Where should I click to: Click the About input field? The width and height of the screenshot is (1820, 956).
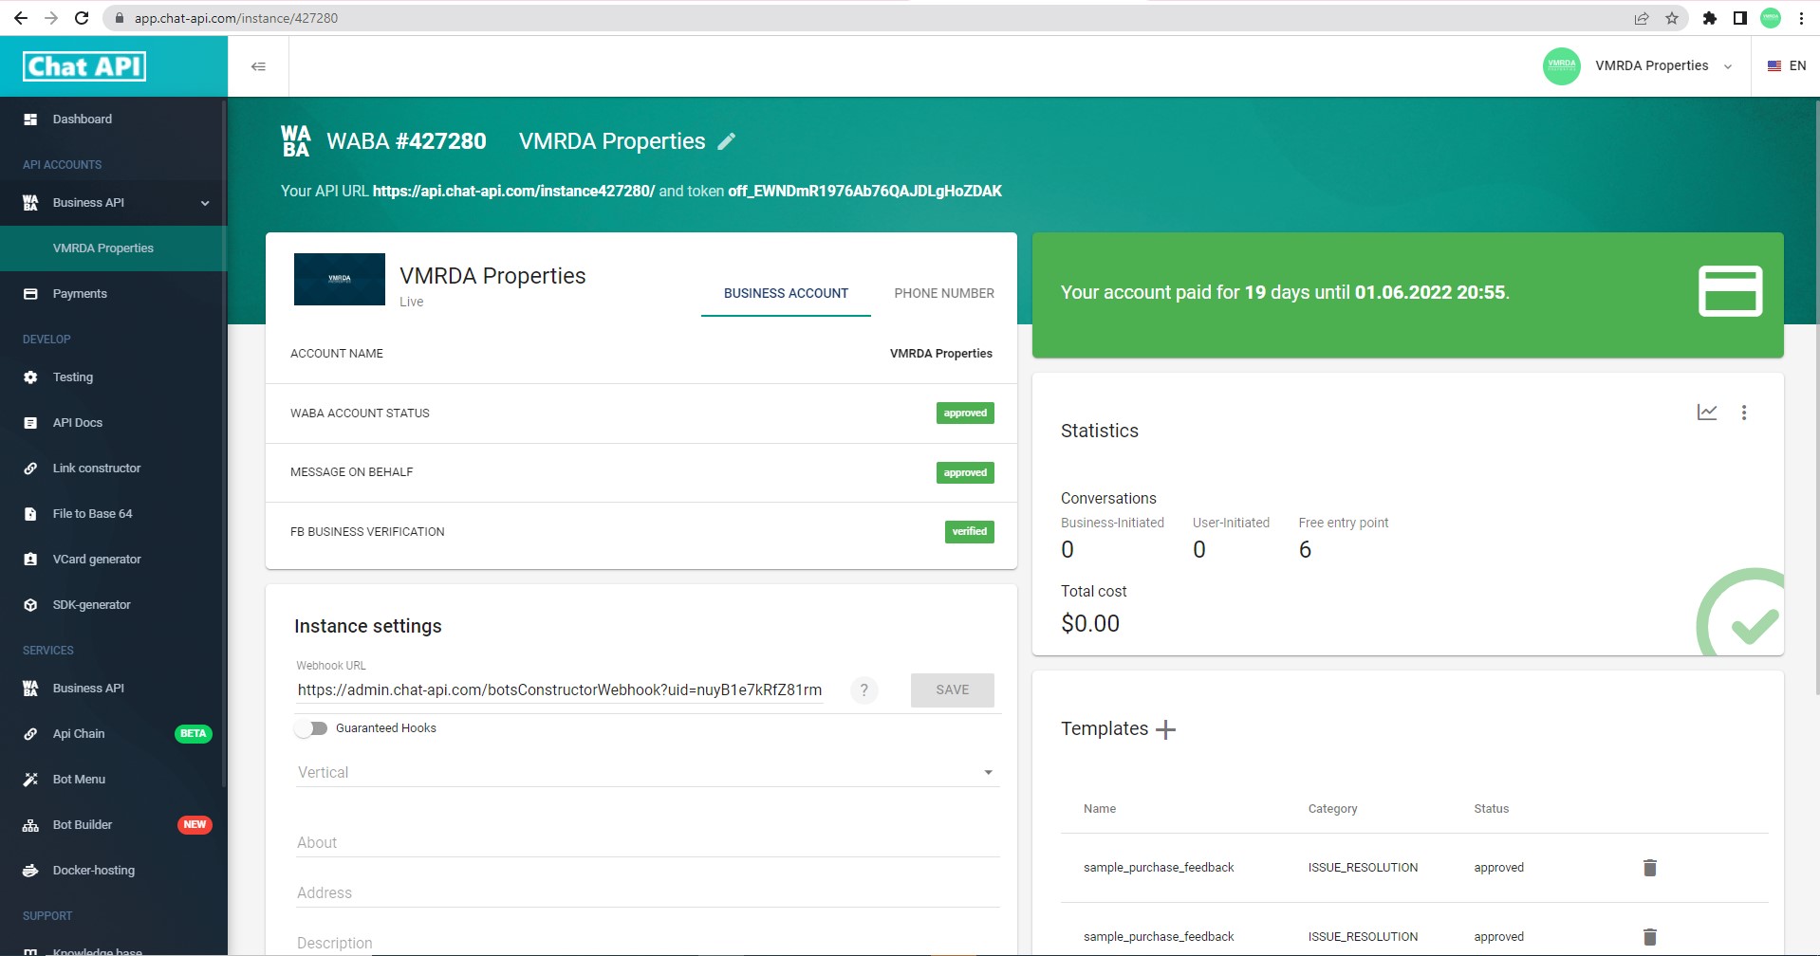pos(647,843)
